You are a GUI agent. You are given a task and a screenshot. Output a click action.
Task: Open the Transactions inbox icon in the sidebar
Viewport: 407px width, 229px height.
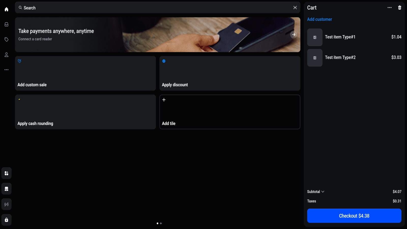pos(6,24)
